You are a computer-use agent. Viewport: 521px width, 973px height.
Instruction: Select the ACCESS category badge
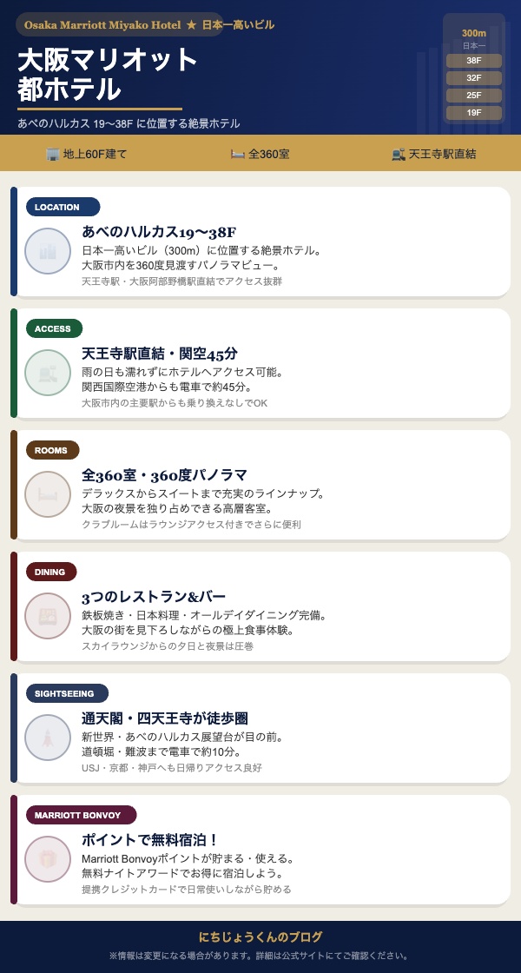[54, 328]
